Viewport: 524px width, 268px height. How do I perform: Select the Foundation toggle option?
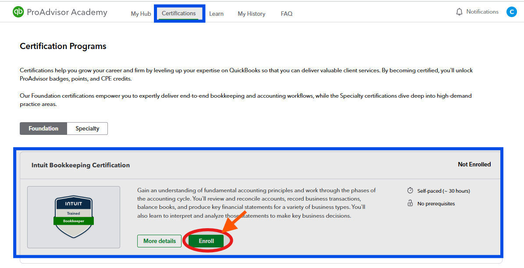pos(43,128)
